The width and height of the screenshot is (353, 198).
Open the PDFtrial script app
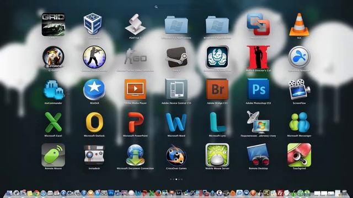pos(135,24)
